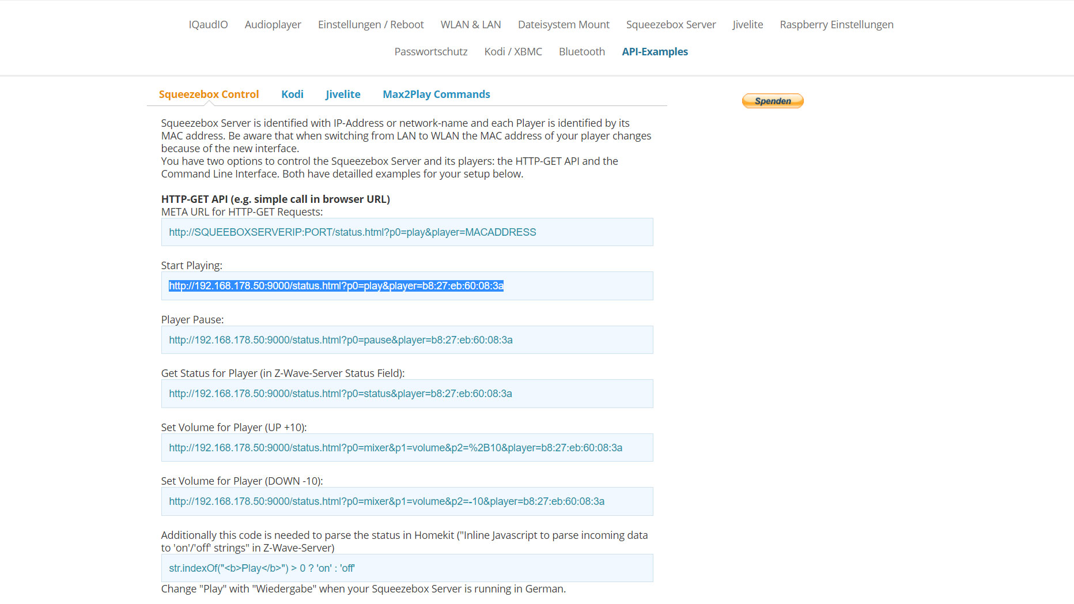This screenshot has height=604, width=1074.
Task: Open Dateisystem Mount page
Action: click(x=564, y=24)
